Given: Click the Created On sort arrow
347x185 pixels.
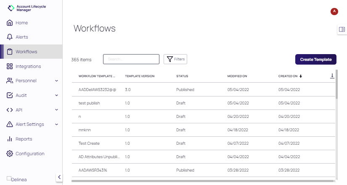Looking at the screenshot, I should (x=301, y=76).
